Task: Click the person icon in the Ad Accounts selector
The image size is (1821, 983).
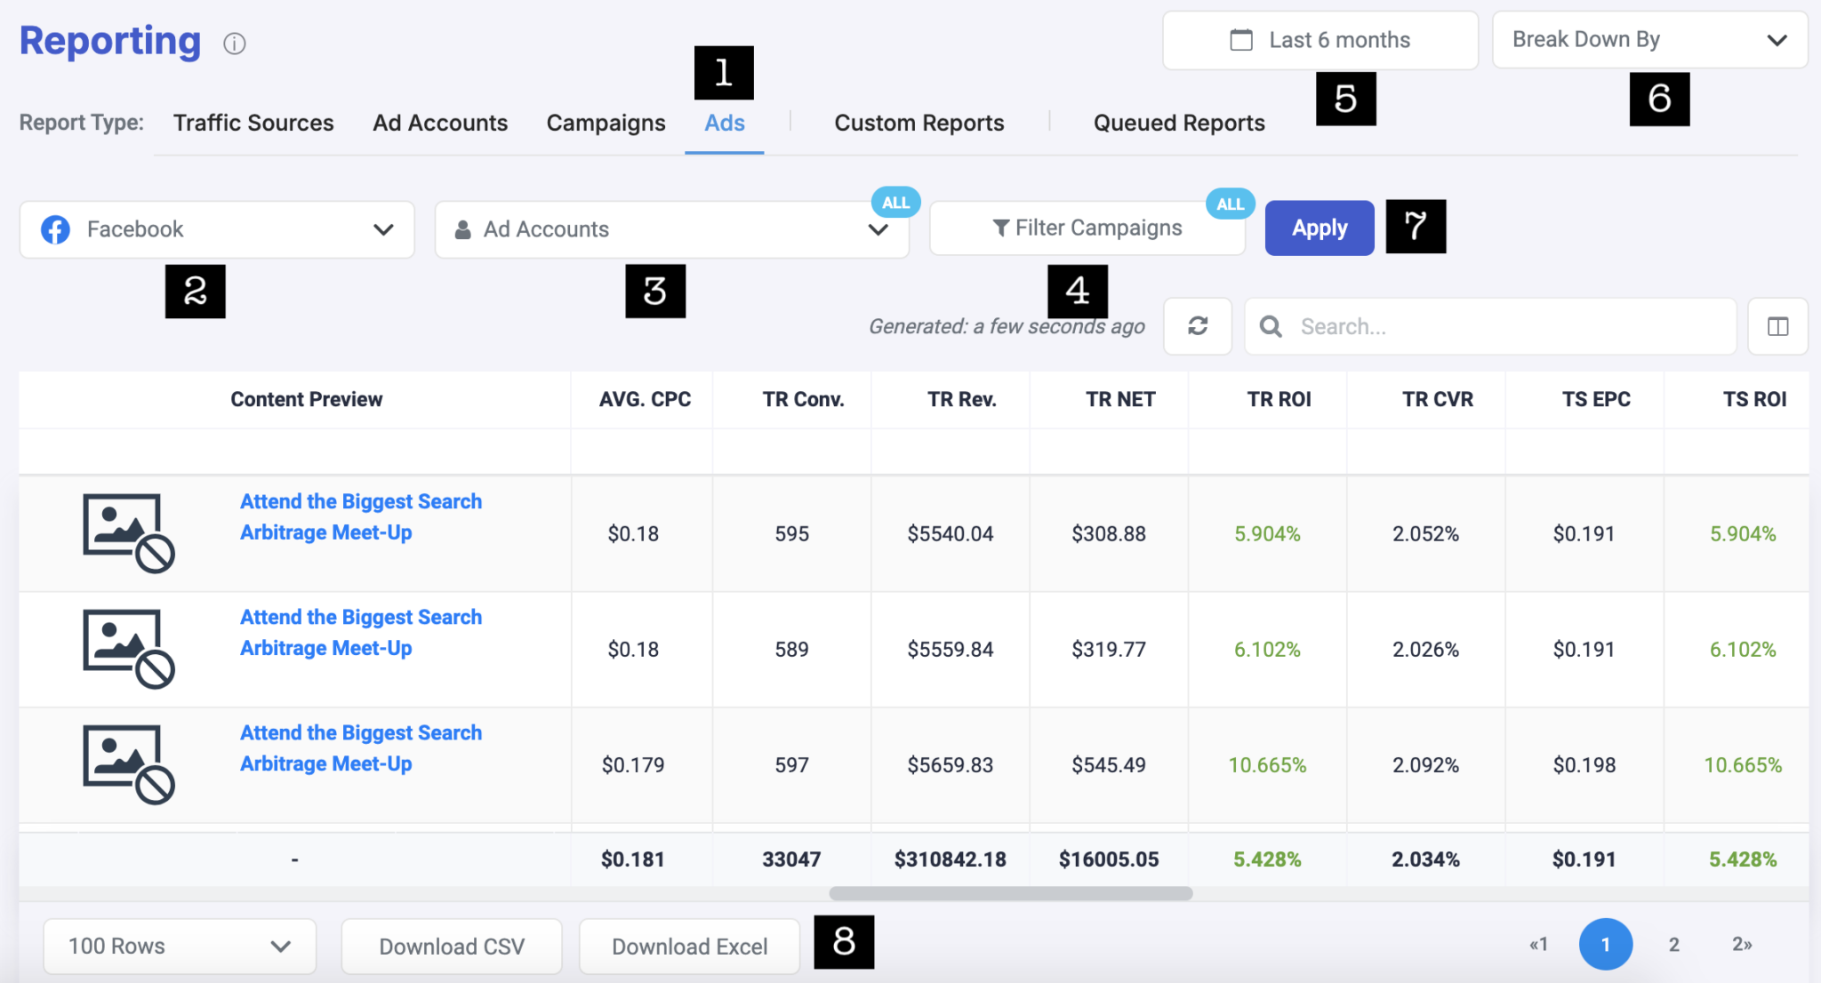Action: (462, 228)
